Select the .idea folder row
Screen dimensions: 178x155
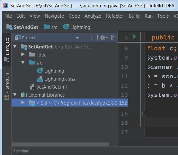(x=65, y=55)
